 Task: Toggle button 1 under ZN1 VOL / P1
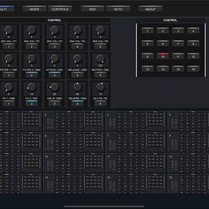(x=9, y=47)
